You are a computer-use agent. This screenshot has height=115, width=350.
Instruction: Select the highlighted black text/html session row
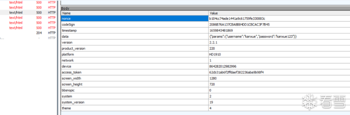28,13
